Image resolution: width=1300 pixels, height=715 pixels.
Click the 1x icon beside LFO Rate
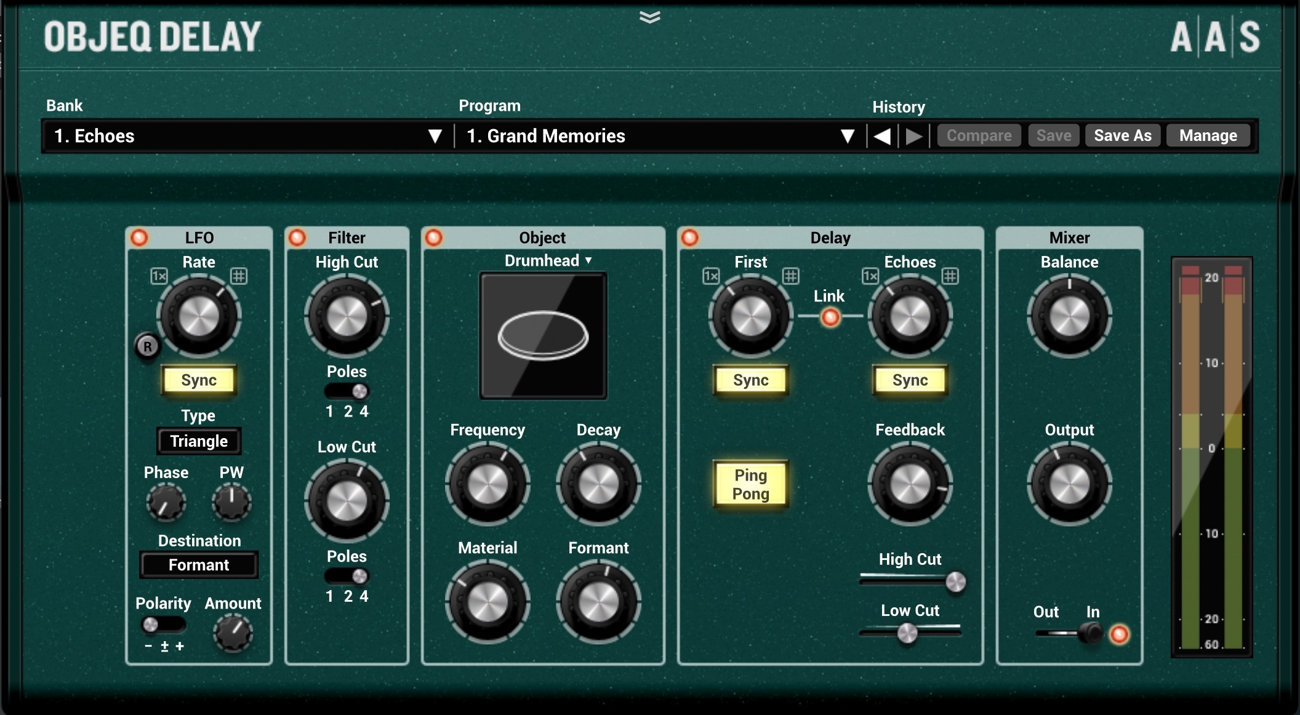pos(159,276)
